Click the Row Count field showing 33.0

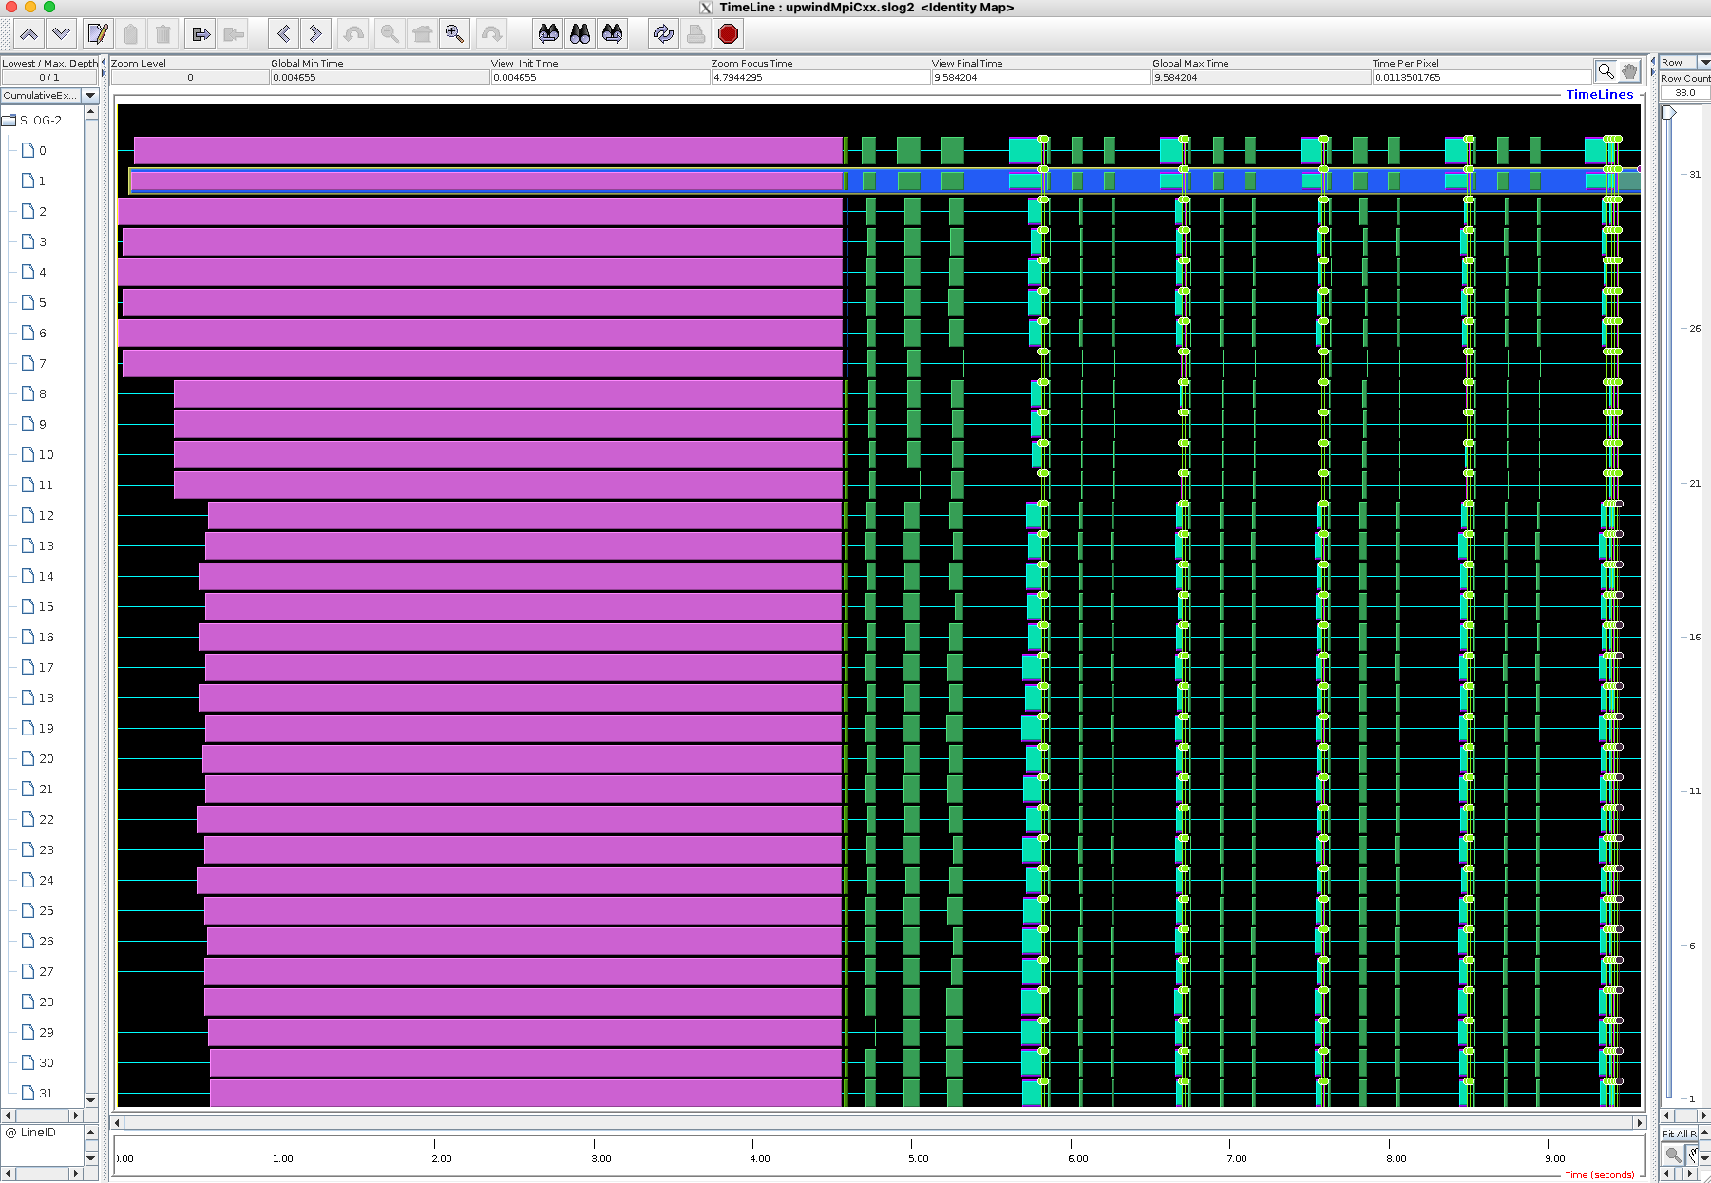[x=1685, y=92]
